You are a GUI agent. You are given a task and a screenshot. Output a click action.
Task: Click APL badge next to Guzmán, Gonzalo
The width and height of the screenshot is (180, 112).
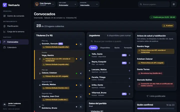[60, 44]
